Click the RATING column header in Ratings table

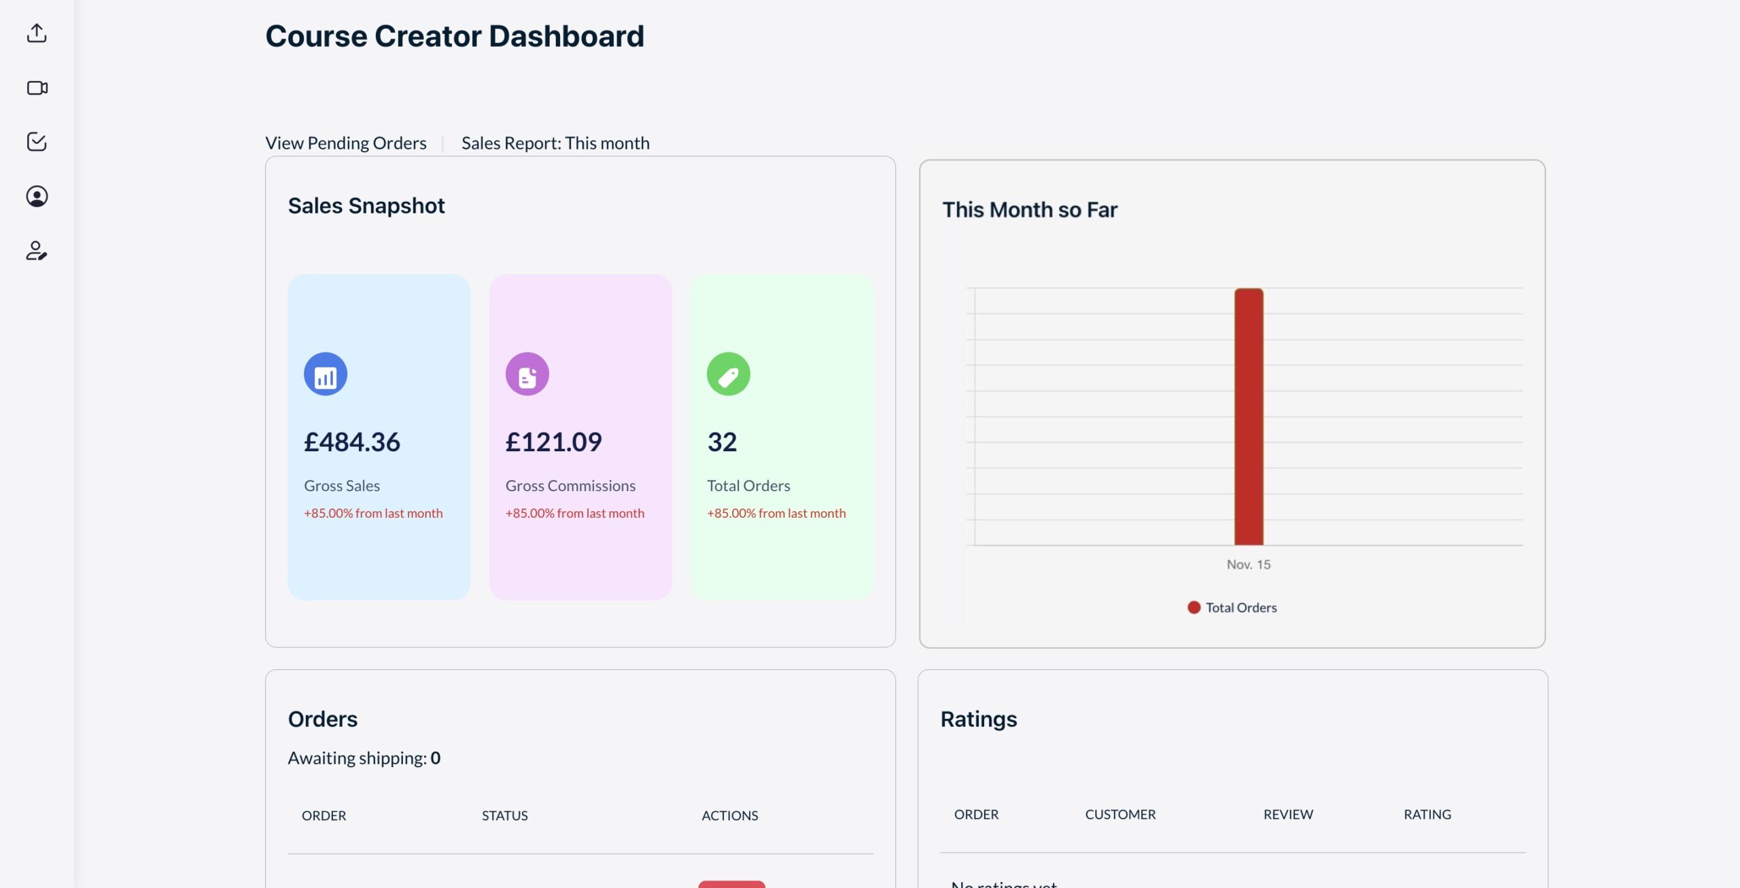click(1427, 814)
